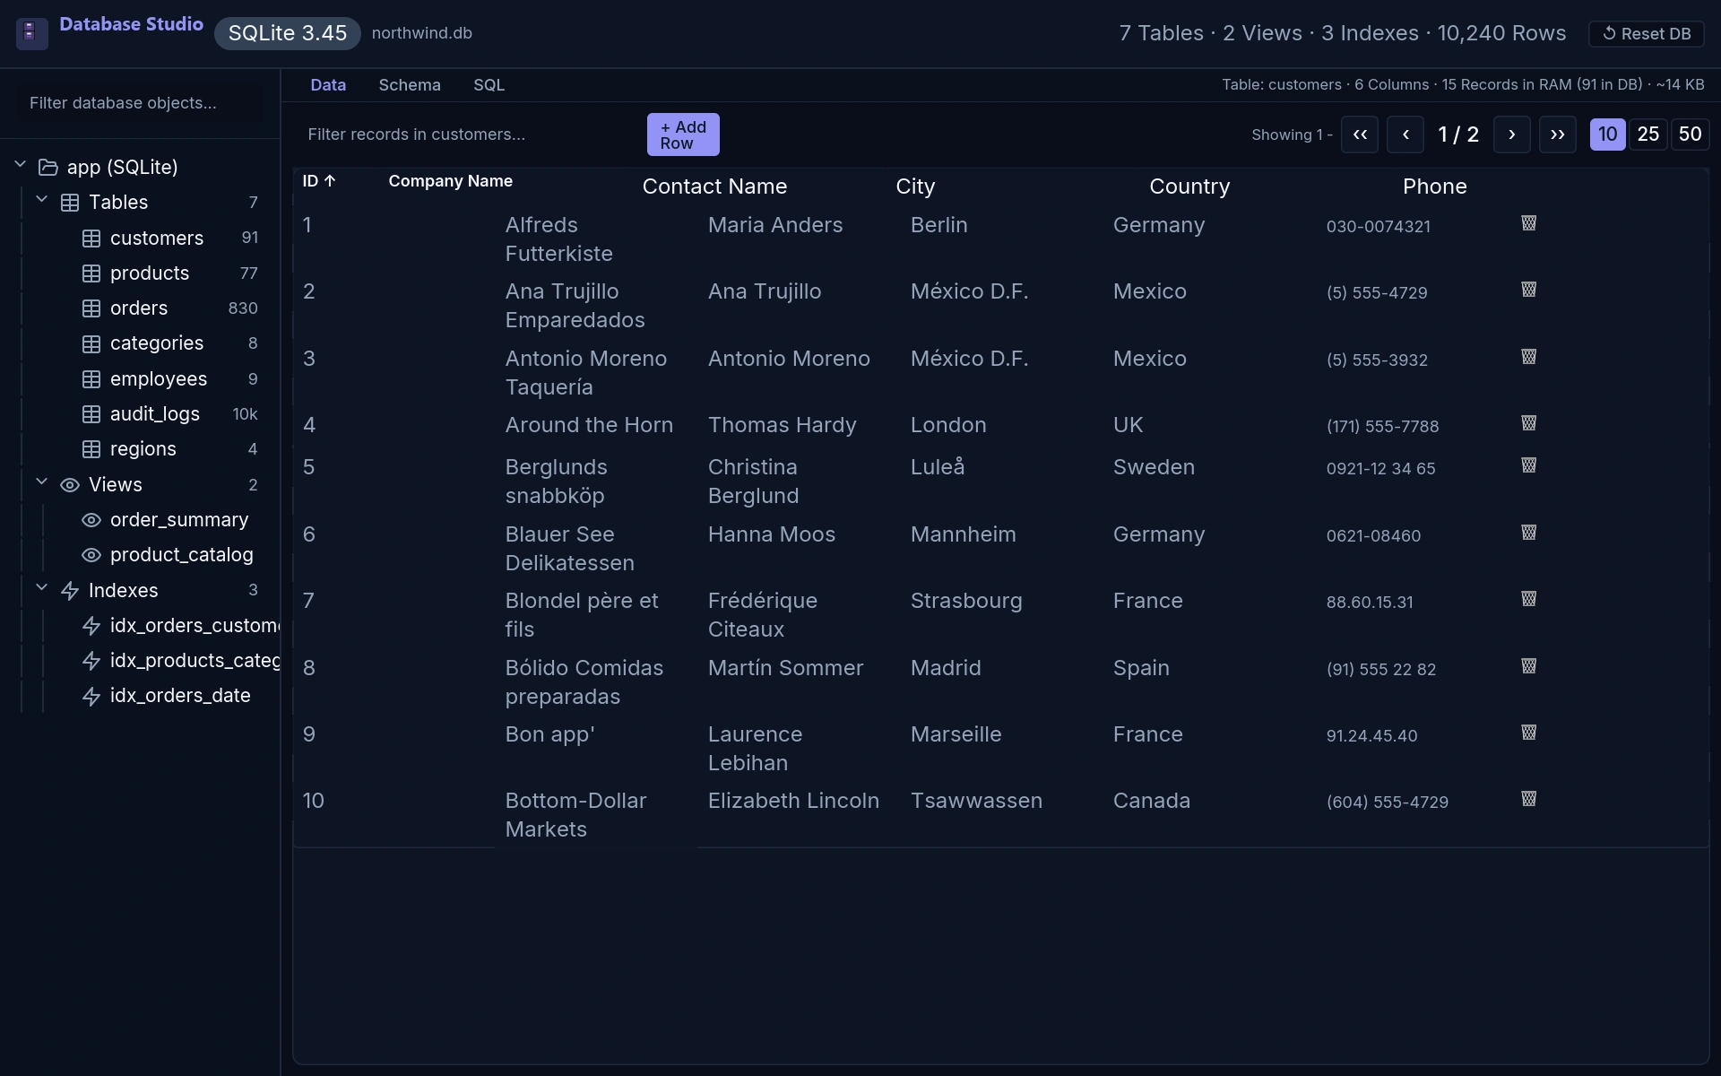Viewport: 1721px width, 1076px height.
Task: Sort by the ID column header
Action: (x=319, y=181)
